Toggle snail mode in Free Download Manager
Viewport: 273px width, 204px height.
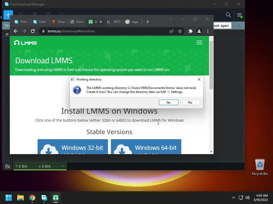pos(8,166)
